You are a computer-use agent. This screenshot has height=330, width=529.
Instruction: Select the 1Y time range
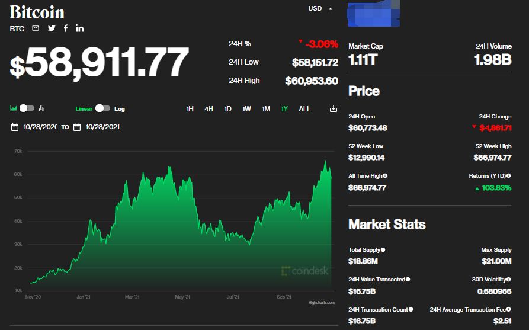coord(284,109)
